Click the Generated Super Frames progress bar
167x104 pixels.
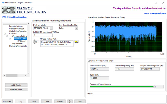(x=122, y=87)
